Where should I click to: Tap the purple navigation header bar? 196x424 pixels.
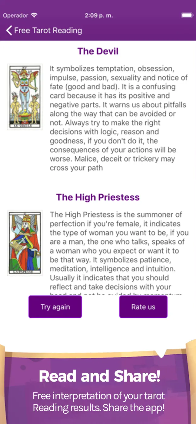pyautogui.click(x=98, y=31)
